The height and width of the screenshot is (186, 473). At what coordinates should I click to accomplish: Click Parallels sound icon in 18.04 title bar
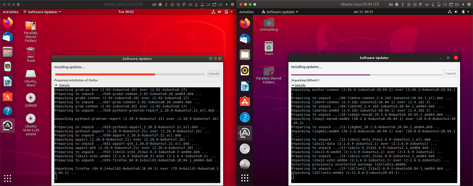tap(190, 4)
